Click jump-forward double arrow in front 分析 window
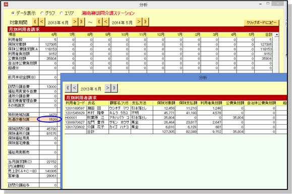Screen dimensions: 292x194 pyautogui.click(x=114, y=88)
